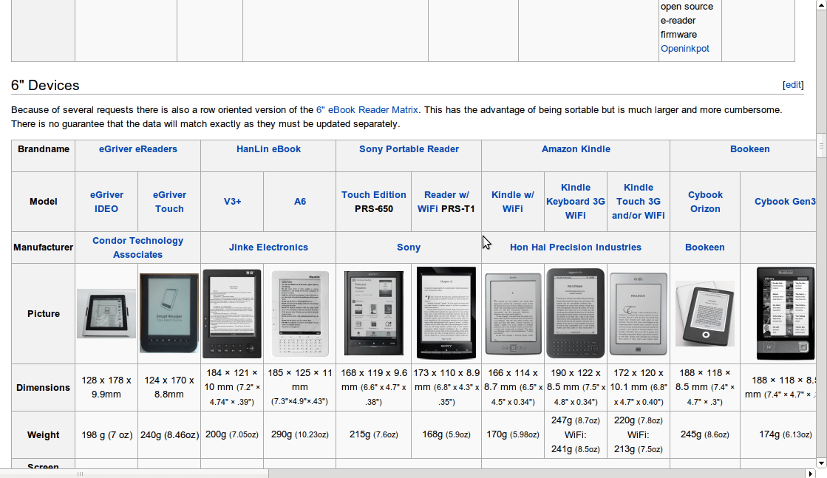Click the "245g (8.6oz)" weight cell
827x478 pixels.
704,435
